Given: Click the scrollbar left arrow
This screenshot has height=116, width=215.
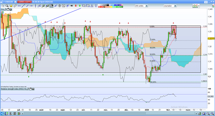Looking at the screenshot, I should (23, 113).
